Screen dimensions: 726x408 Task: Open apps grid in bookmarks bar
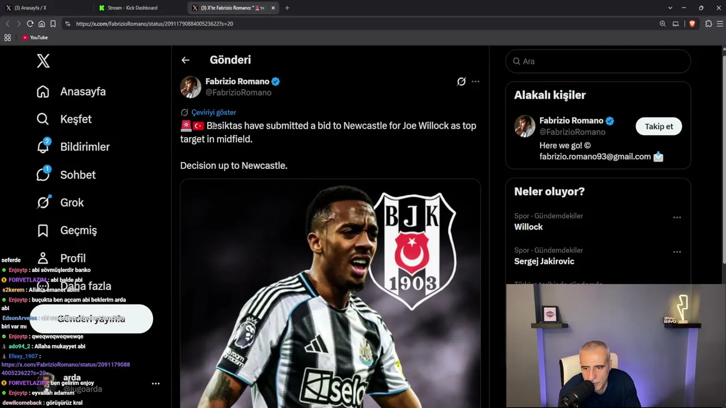pos(7,37)
